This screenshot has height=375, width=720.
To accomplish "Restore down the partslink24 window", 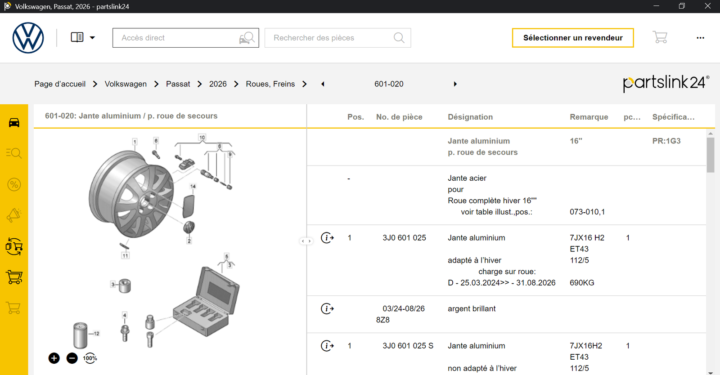I will [x=682, y=6].
